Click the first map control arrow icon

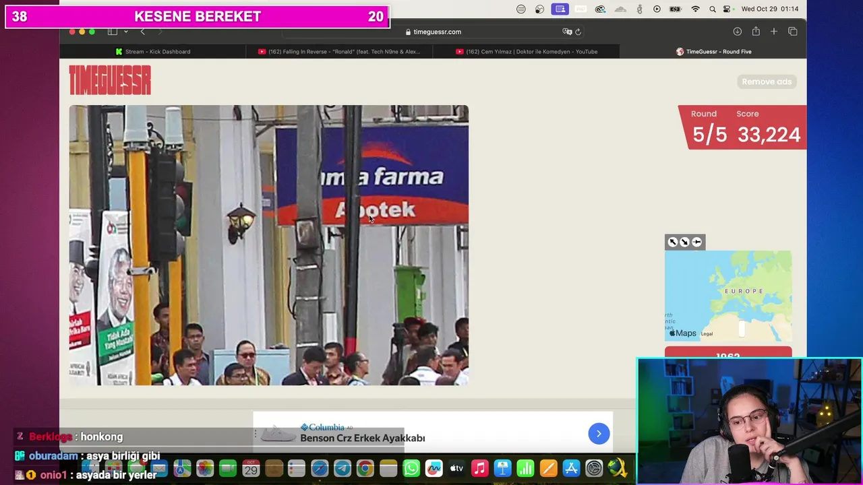tap(672, 242)
